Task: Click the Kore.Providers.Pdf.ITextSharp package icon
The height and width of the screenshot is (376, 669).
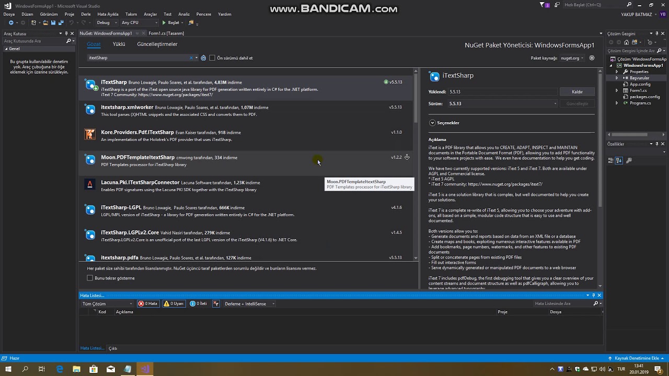Action: pyautogui.click(x=90, y=135)
